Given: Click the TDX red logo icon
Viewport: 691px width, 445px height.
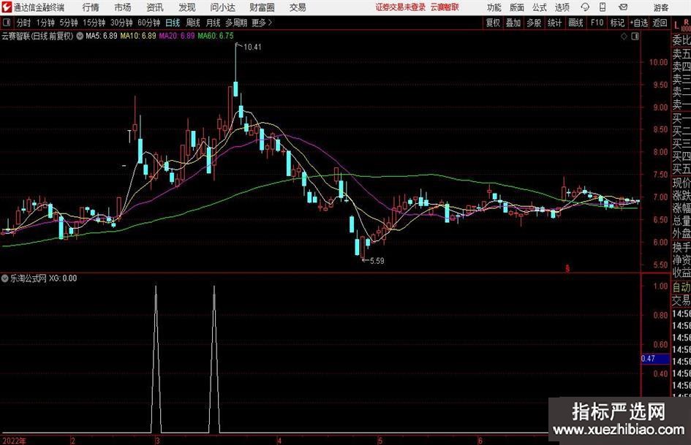Looking at the screenshot, I should click(x=7, y=7).
